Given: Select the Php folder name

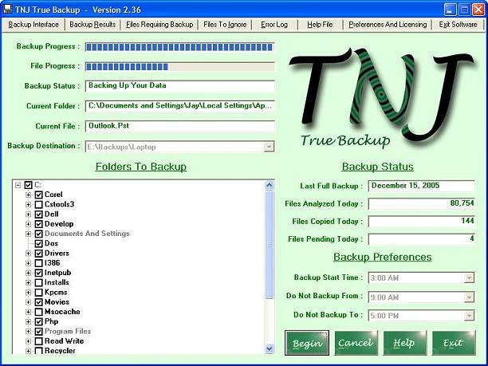Looking at the screenshot, I should [51, 321].
